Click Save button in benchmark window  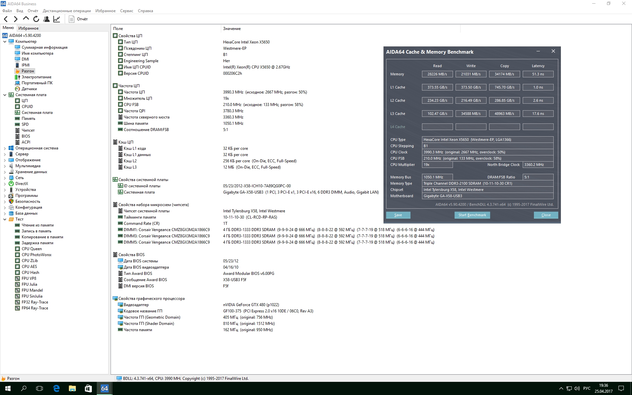click(398, 215)
